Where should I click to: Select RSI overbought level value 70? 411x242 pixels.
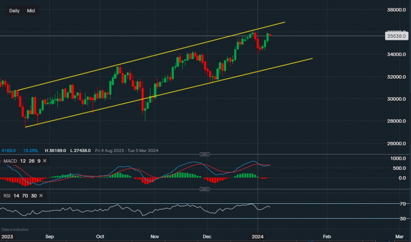[25, 196]
